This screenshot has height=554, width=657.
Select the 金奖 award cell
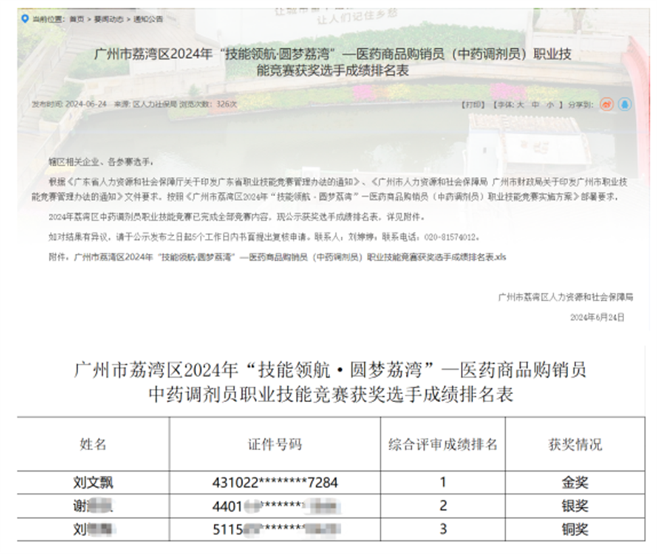pyautogui.click(x=575, y=483)
